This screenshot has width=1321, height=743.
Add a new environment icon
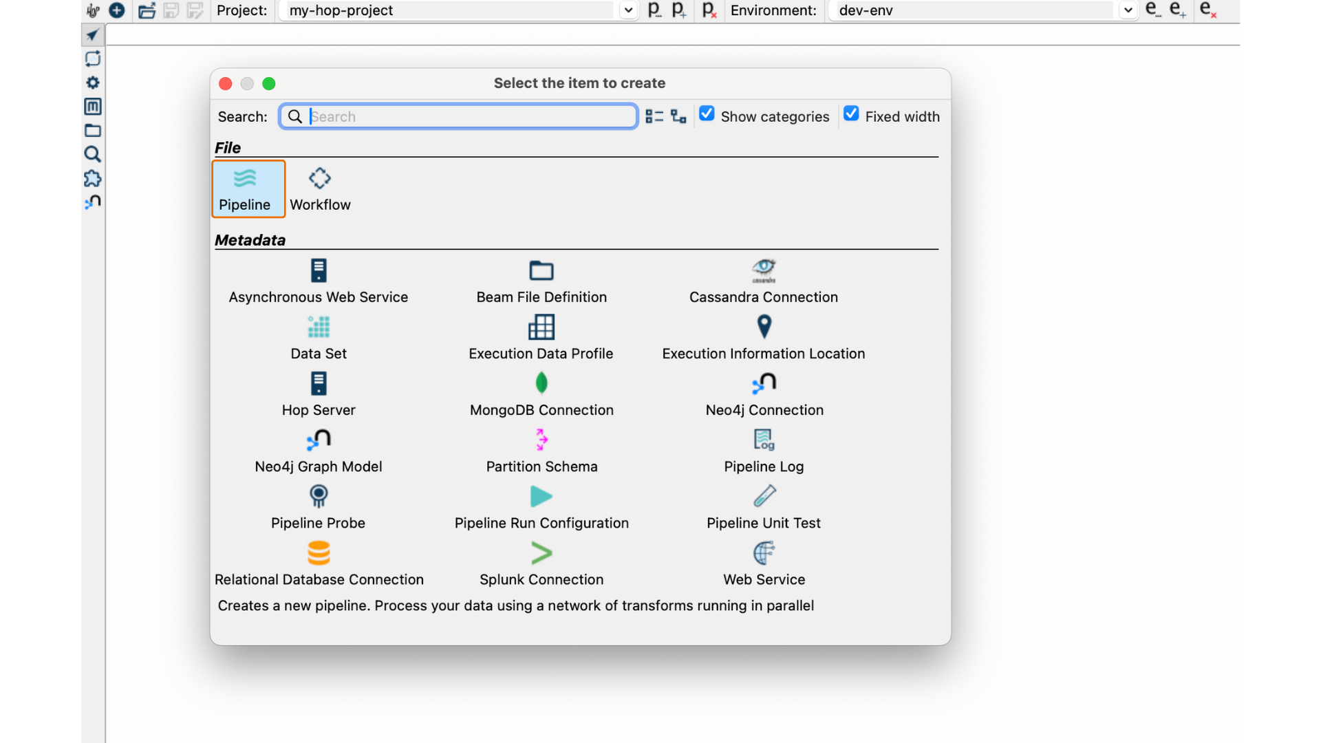(1178, 10)
